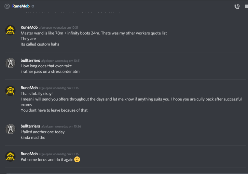Click the RuneMob name in the header
This screenshot has height=174, width=248.
tap(21, 6)
